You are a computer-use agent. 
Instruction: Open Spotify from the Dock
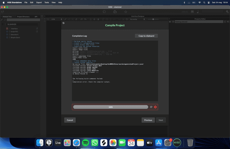pos(86,143)
